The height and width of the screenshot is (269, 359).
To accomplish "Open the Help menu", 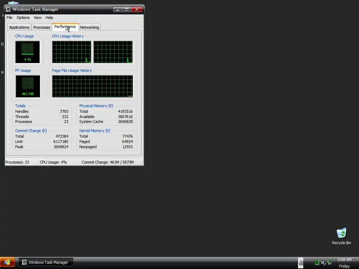I will click(x=49, y=18).
